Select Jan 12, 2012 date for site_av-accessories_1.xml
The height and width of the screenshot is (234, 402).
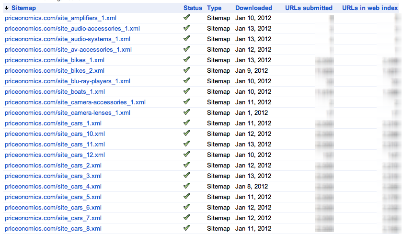click(x=253, y=50)
